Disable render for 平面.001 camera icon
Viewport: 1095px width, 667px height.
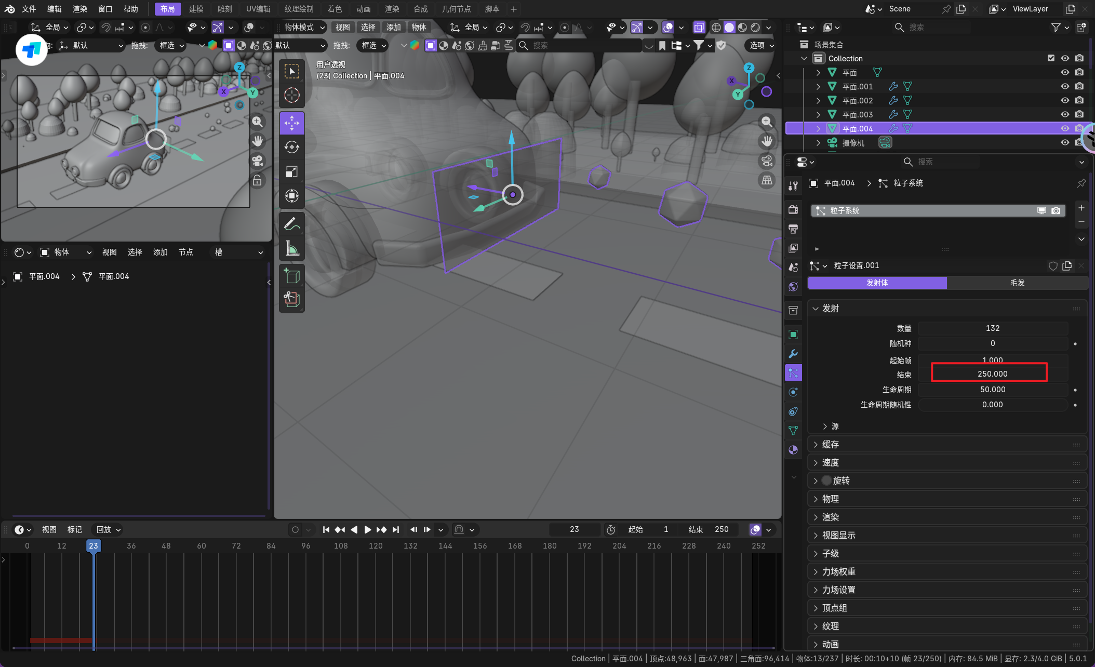pyautogui.click(x=1079, y=86)
